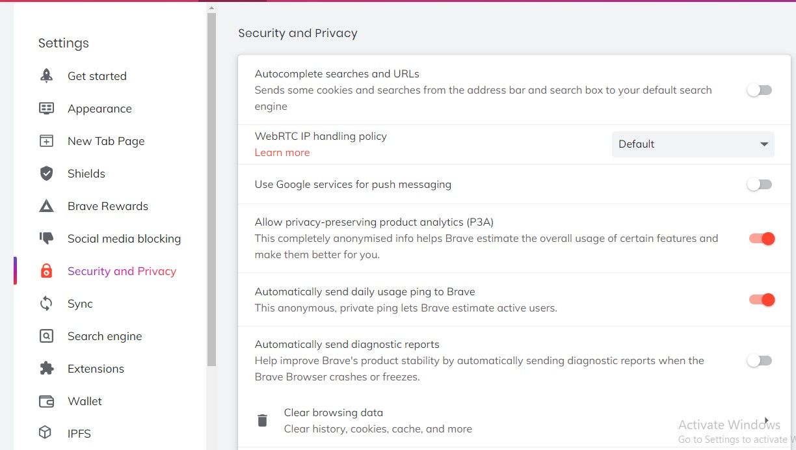This screenshot has height=450, width=796.
Task: Click the Appearance icon in sidebar
Action: click(x=46, y=108)
